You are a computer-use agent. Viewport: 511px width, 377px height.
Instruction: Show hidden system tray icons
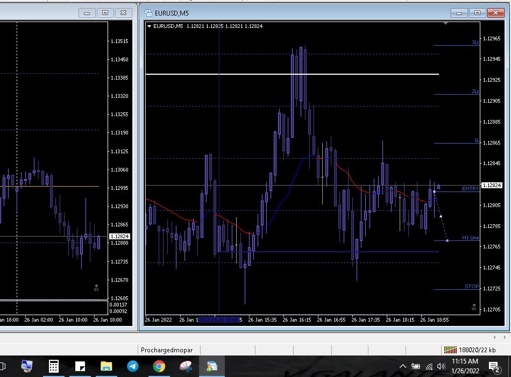pyautogui.click(x=402, y=367)
